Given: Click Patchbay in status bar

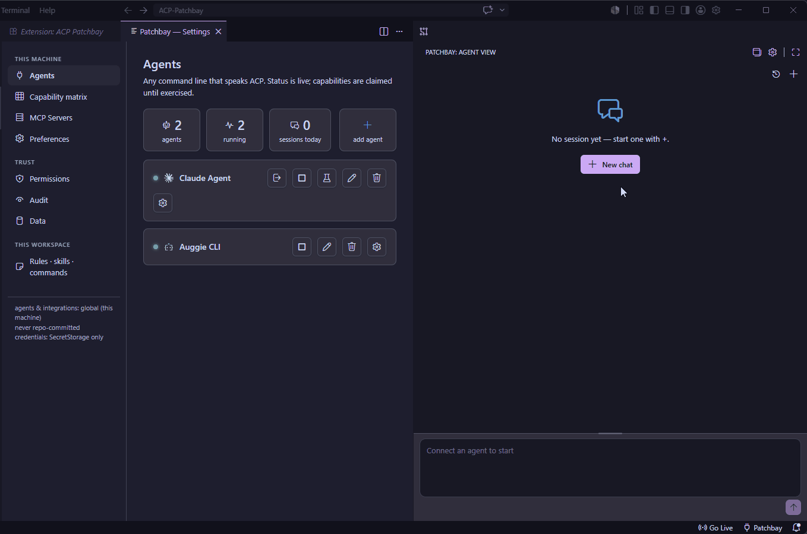Looking at the screenshot, I should click(762, 527).
